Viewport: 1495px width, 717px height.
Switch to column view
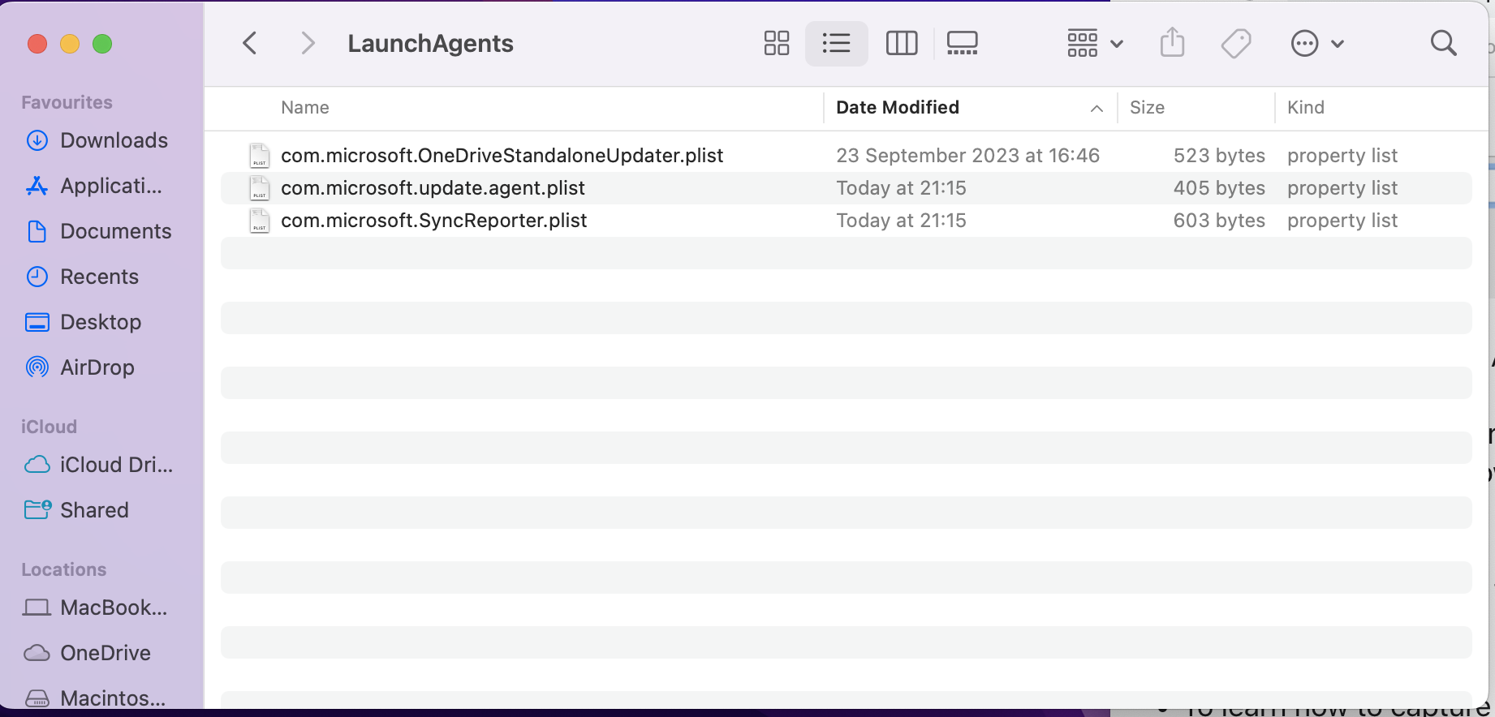click(x=902, y=43)
